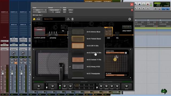Click the plus button beside Audio 1
171x96 pixels.
point(45,10)
